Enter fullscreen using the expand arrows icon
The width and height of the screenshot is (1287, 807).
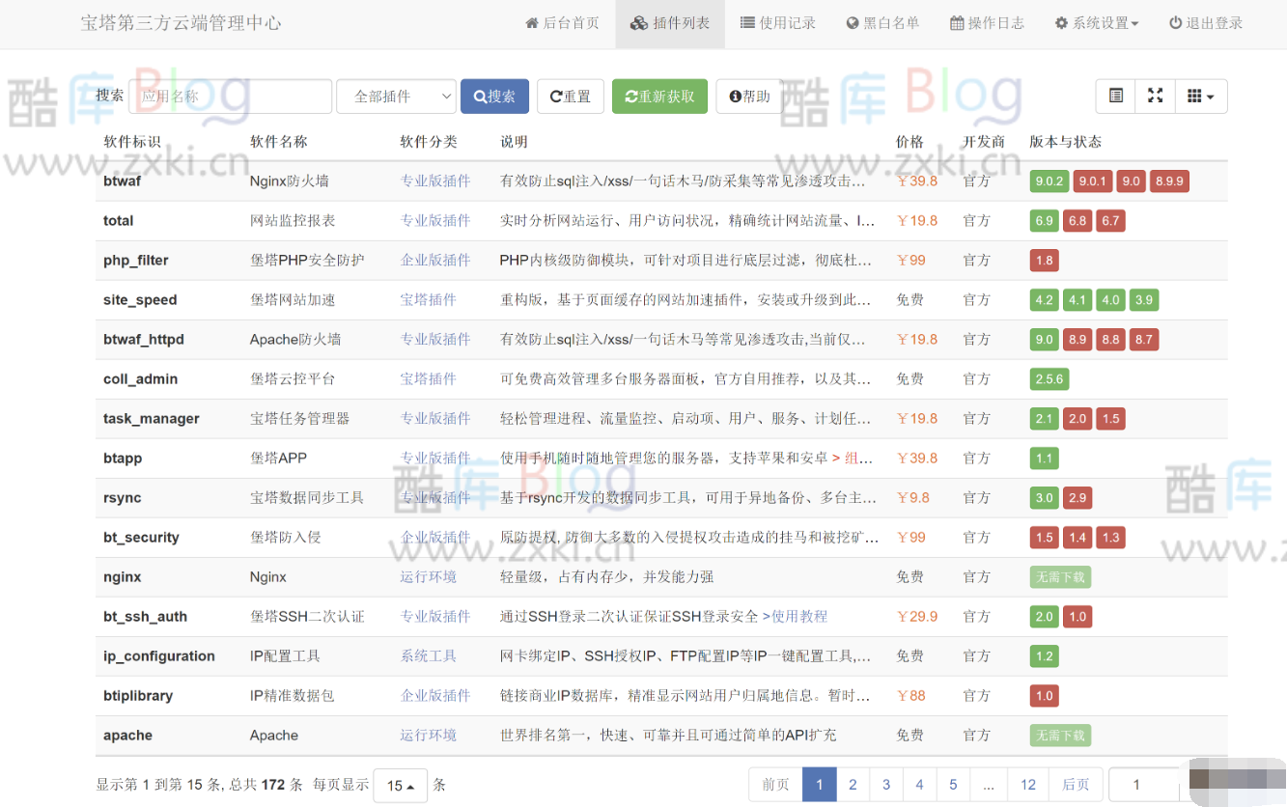[1156, 96]
